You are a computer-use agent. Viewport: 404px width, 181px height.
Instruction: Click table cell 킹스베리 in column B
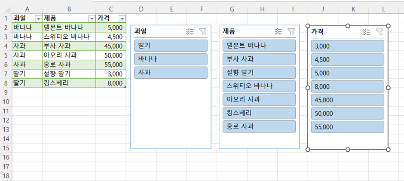69,83
